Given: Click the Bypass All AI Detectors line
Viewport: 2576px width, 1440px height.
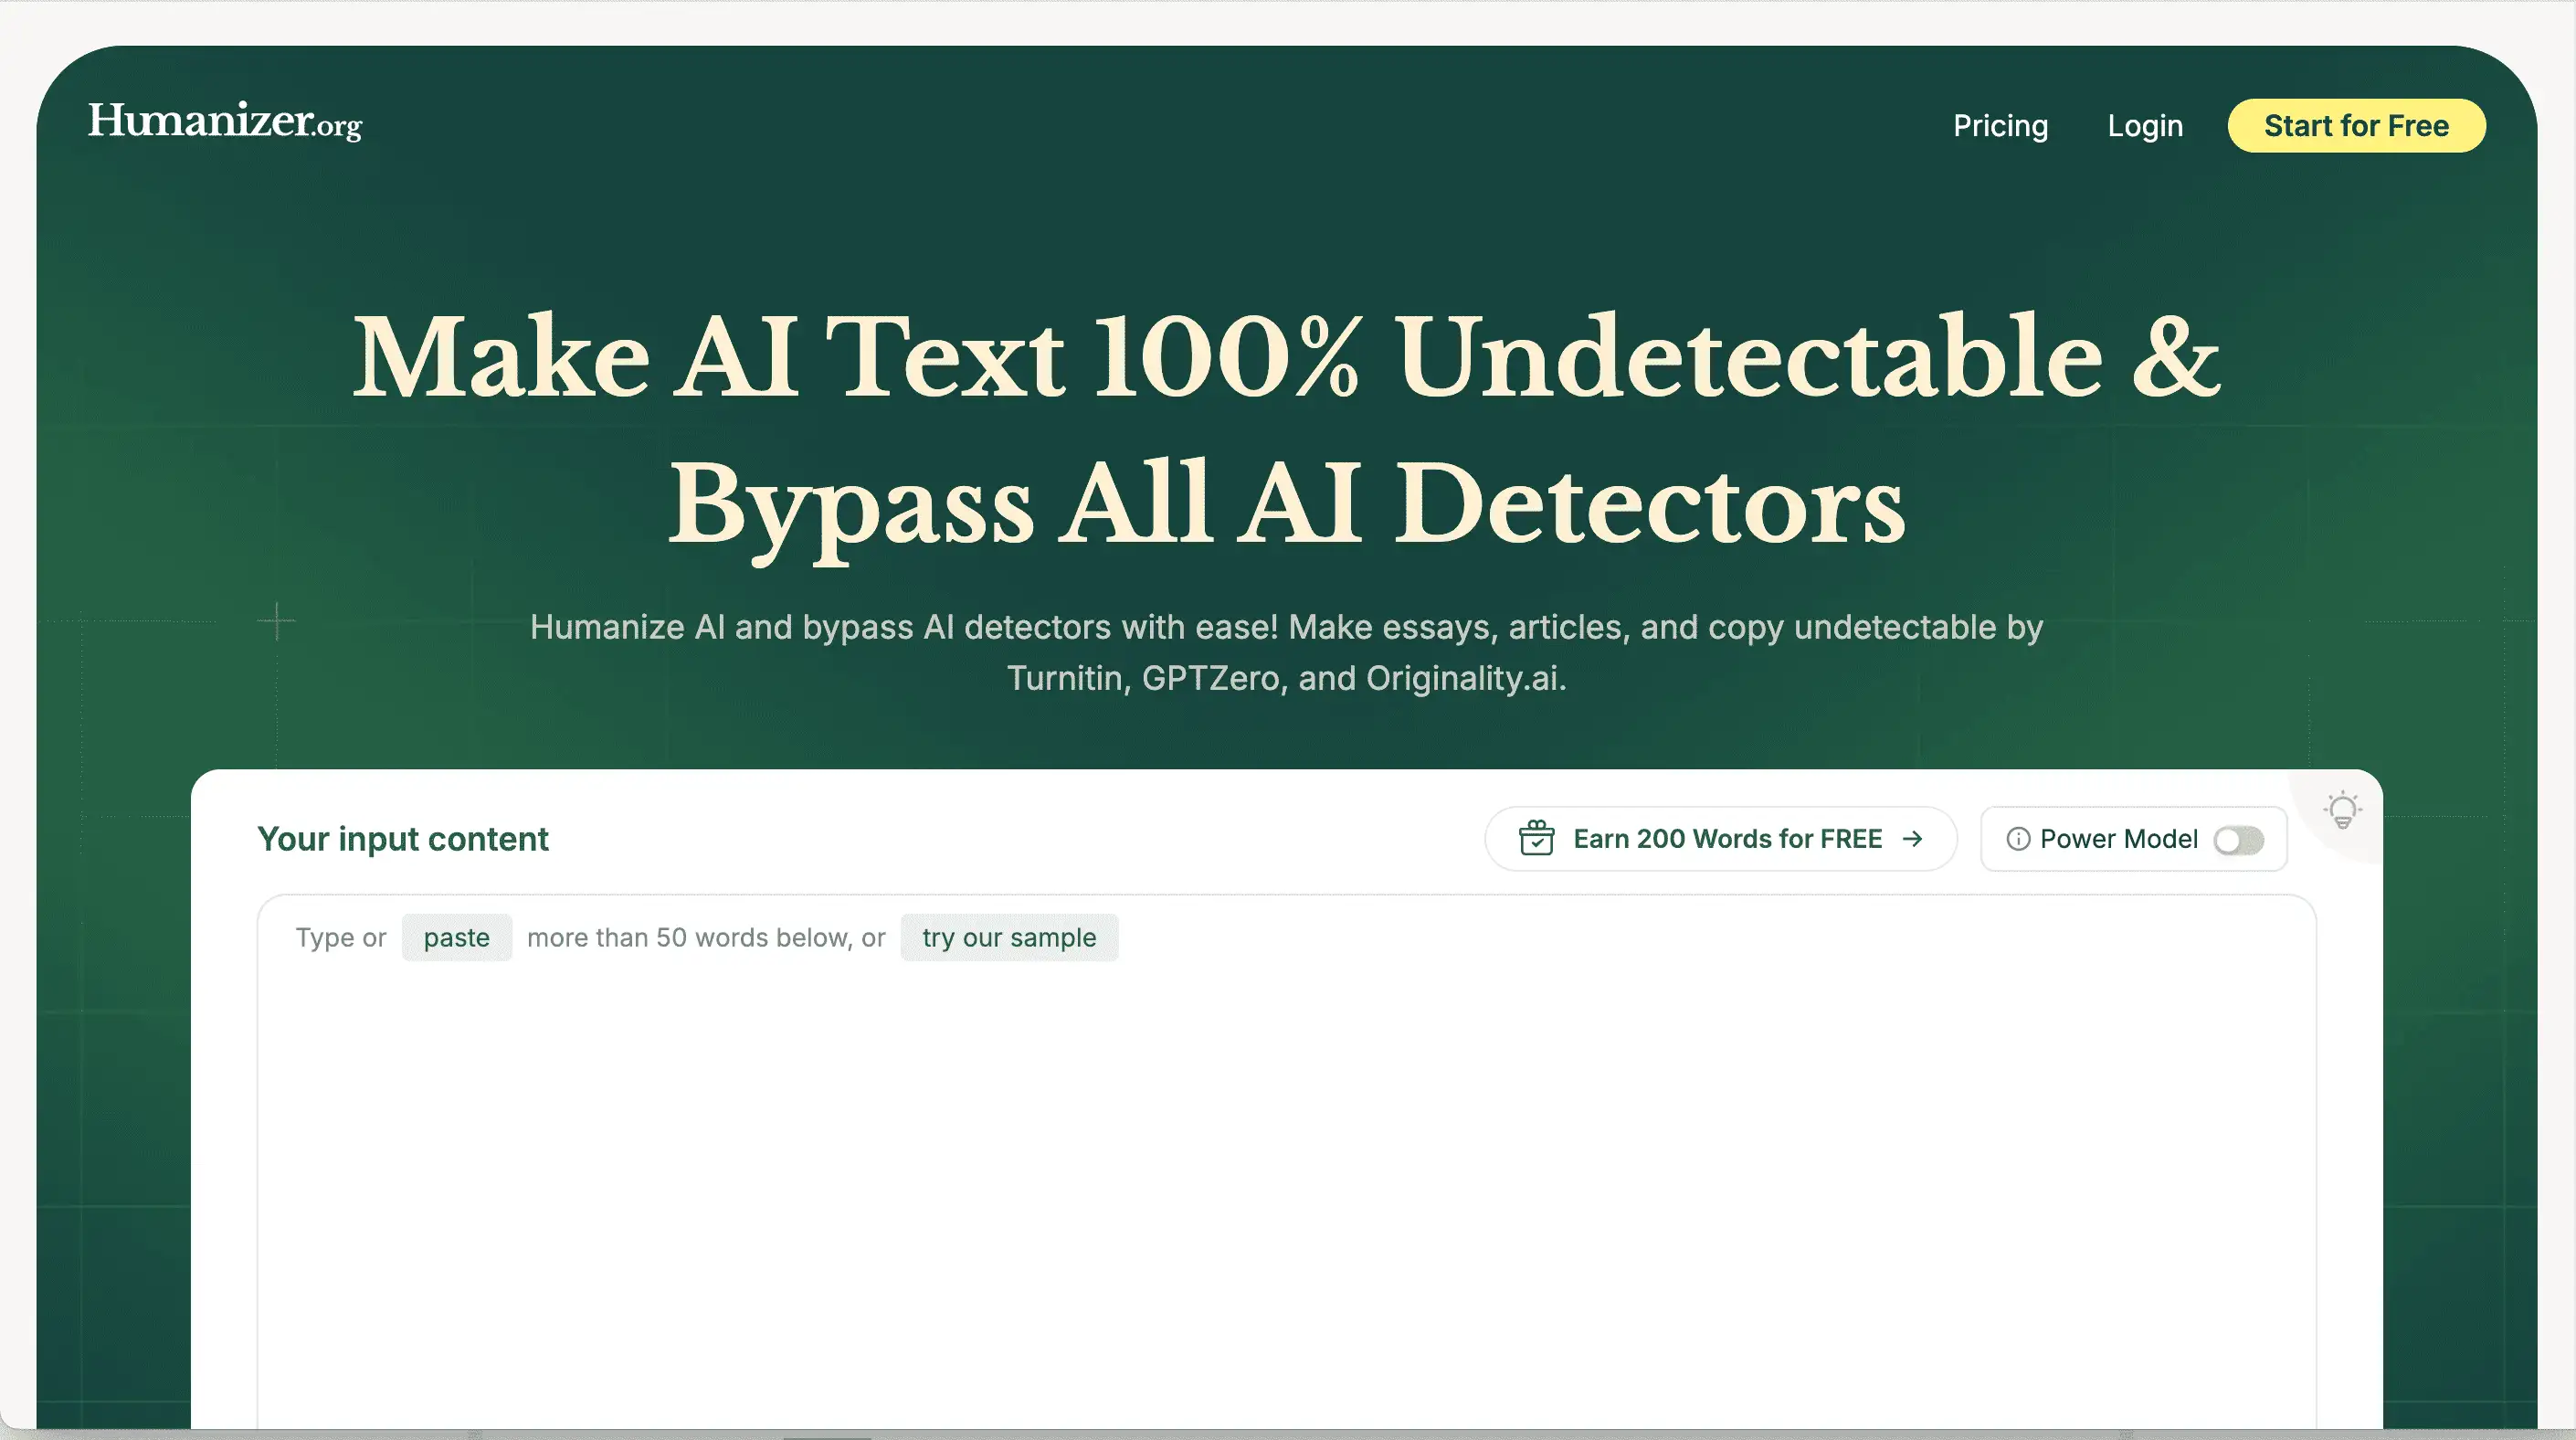Looking at the screenshot, I should pyautogui.click(x=1286, y=505).
